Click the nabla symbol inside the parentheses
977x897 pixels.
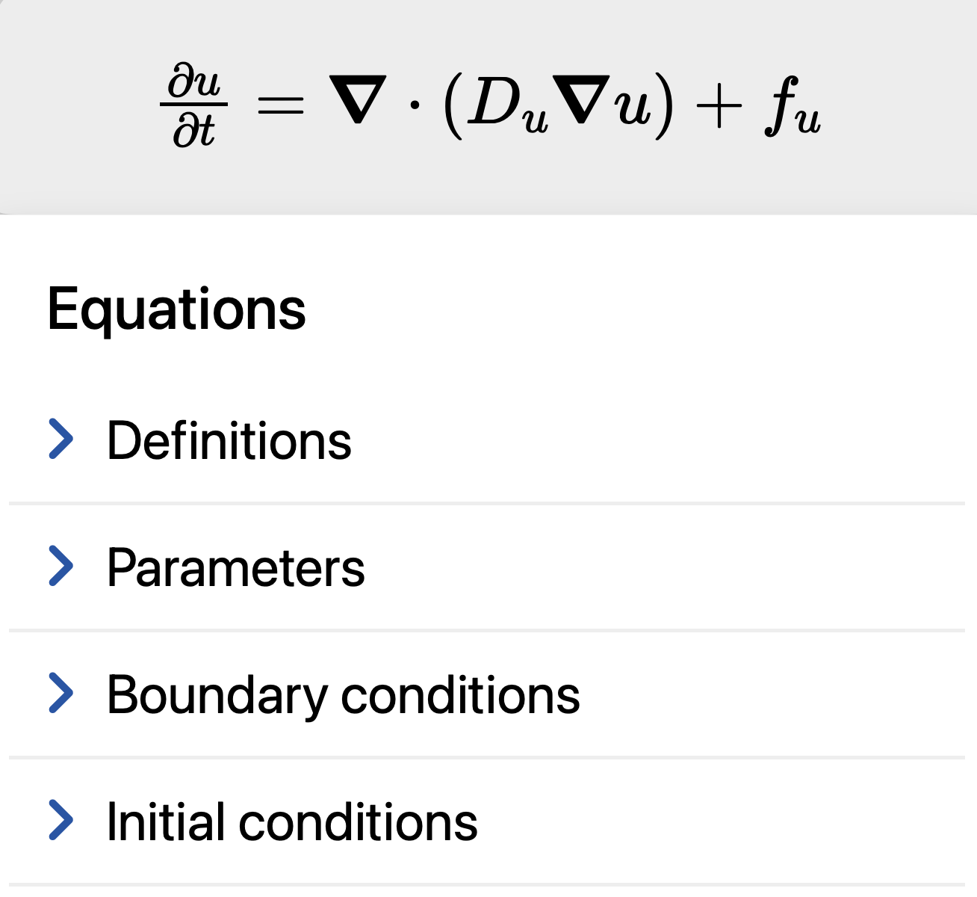pos(583,101)
